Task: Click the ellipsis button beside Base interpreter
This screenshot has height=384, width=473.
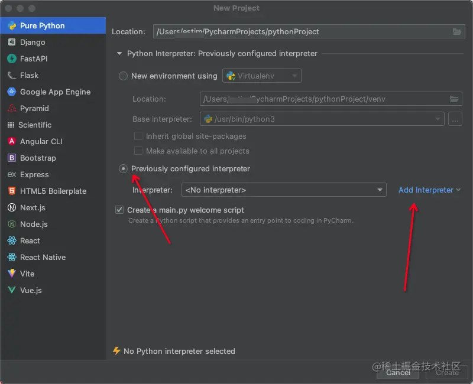Action: pos(455,119)
